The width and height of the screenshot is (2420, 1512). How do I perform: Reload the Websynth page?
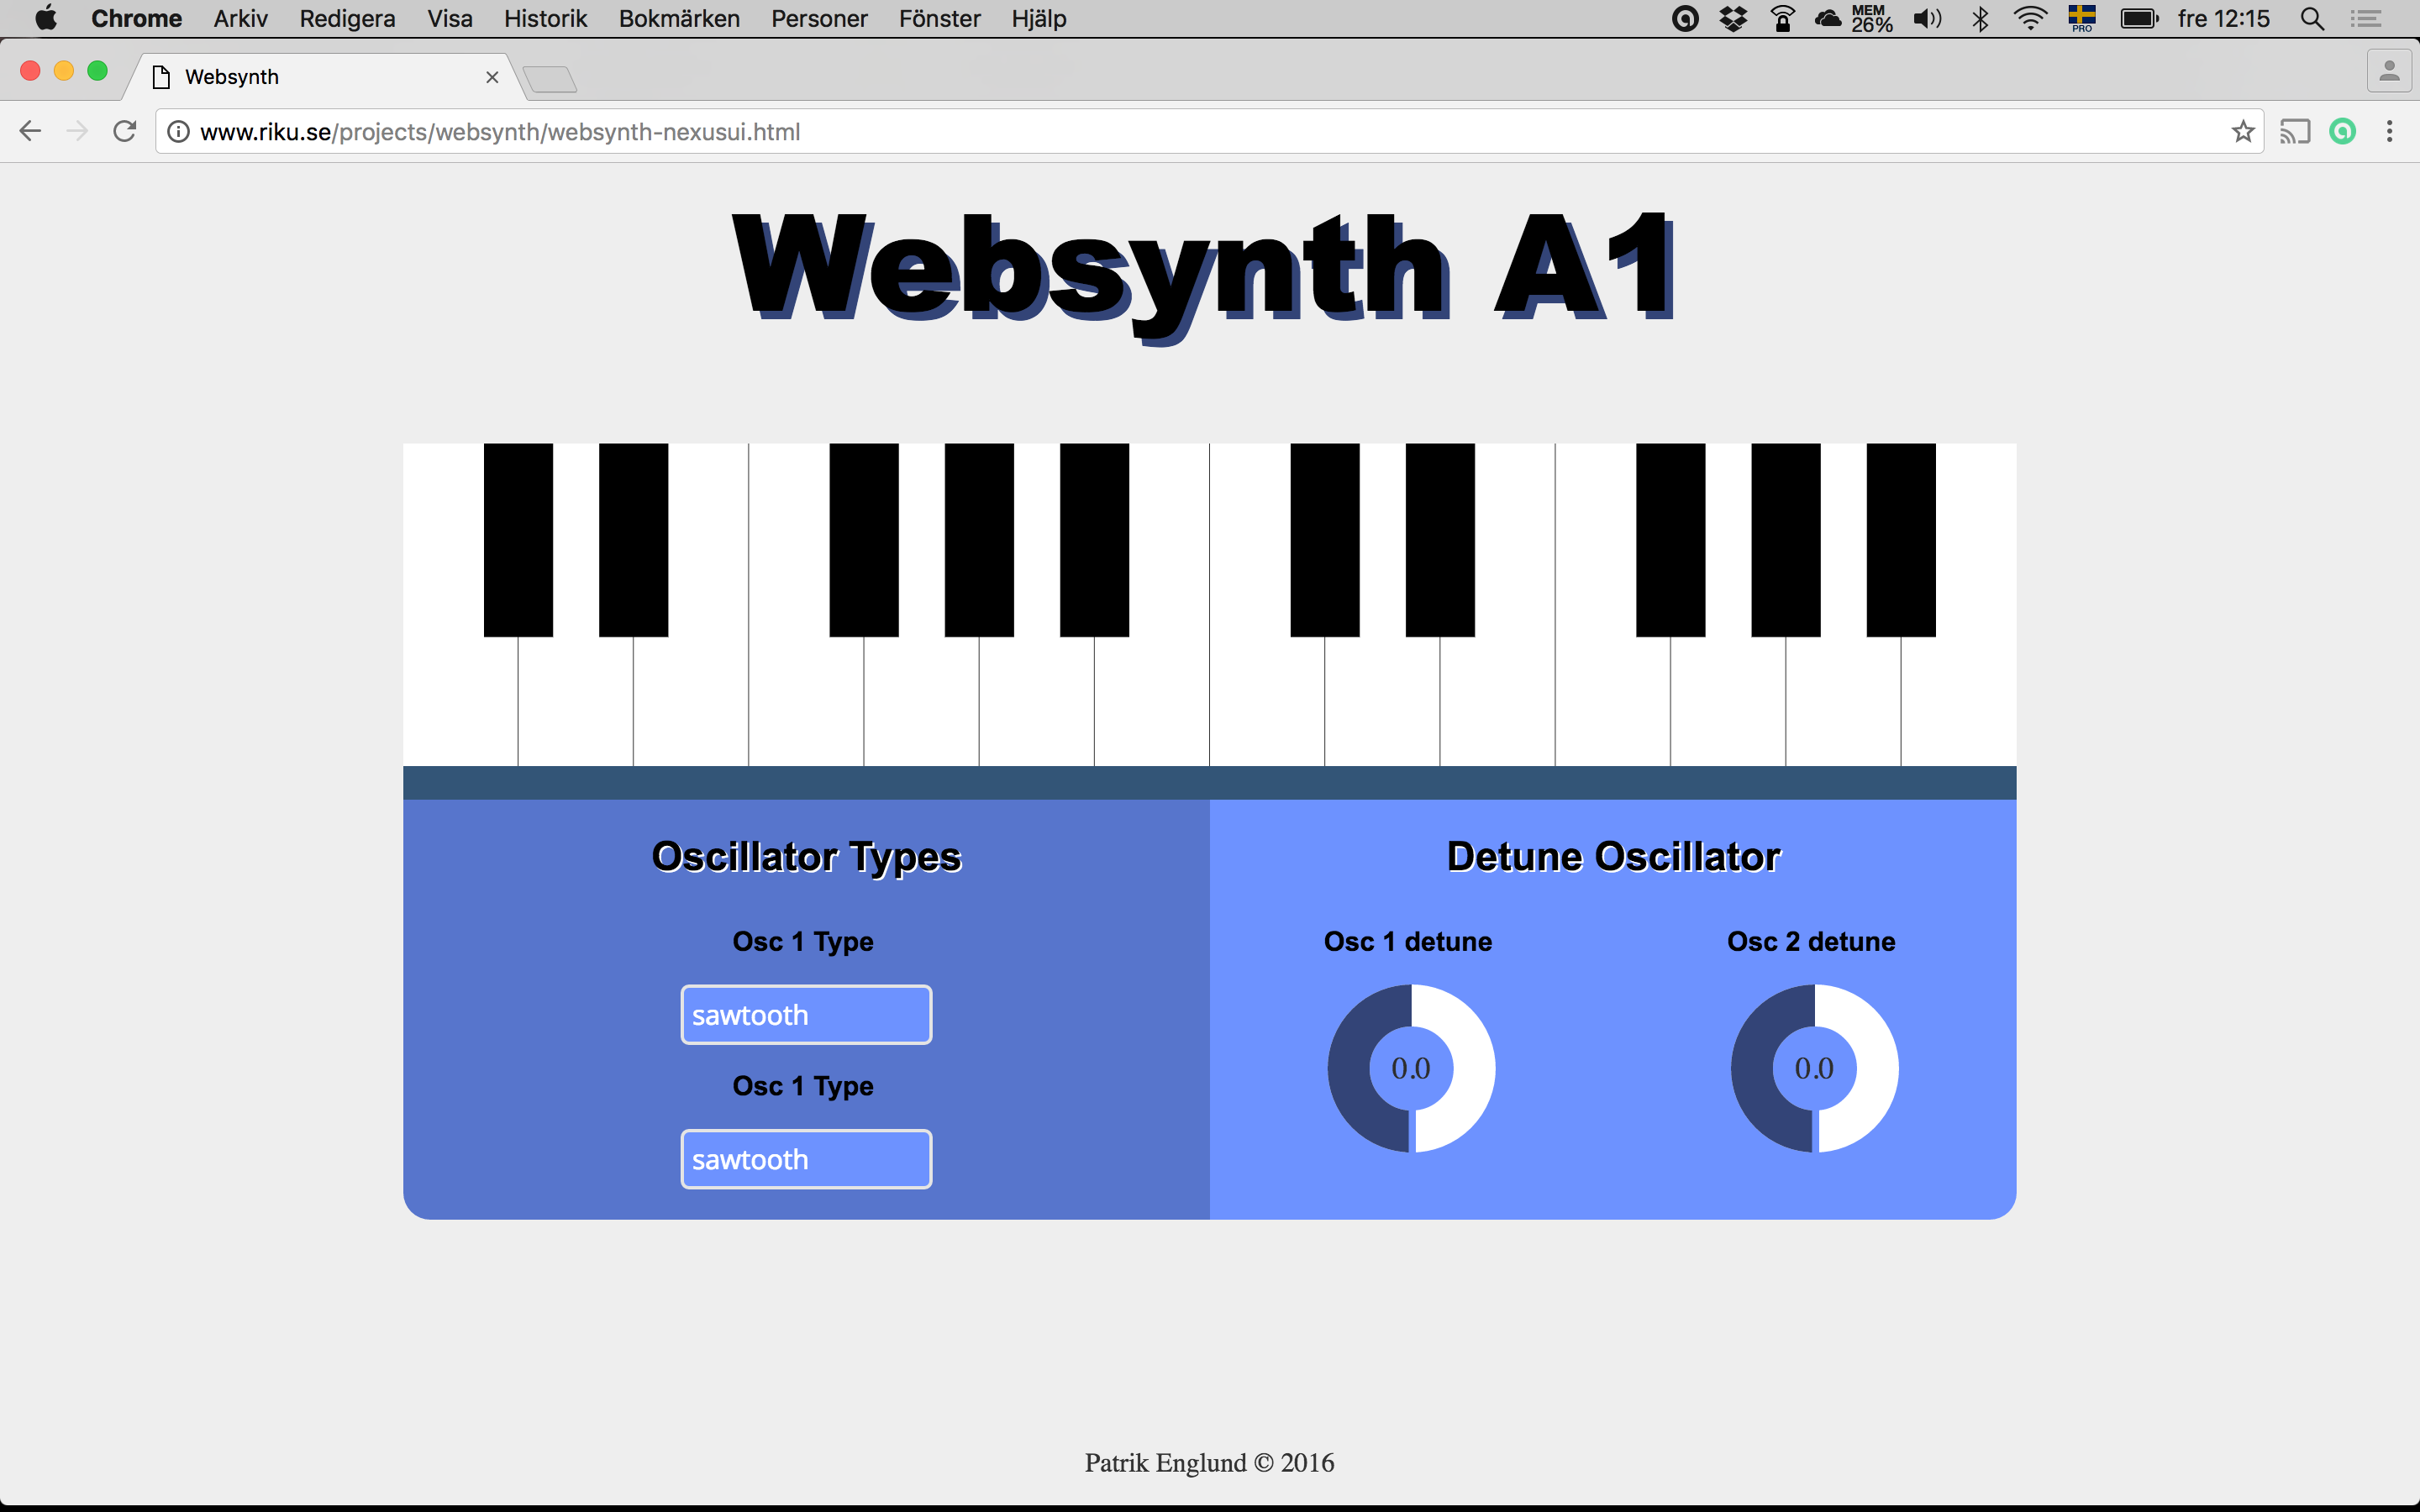[124, 131]
